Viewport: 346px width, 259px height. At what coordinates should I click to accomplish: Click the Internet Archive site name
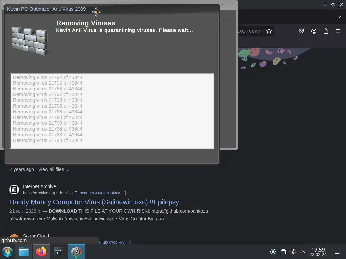tap(40, 186)
